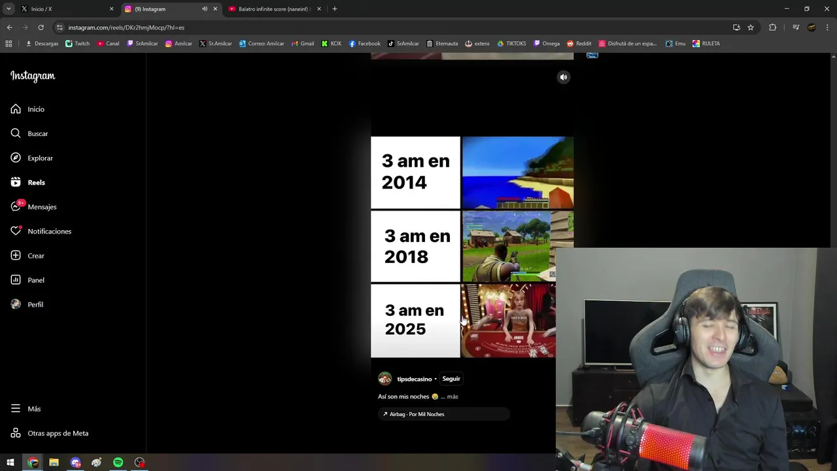Follow tipsdecasino with Seguir button
Image resolution: width=837 pixels, height=471 pixels.
451,379
